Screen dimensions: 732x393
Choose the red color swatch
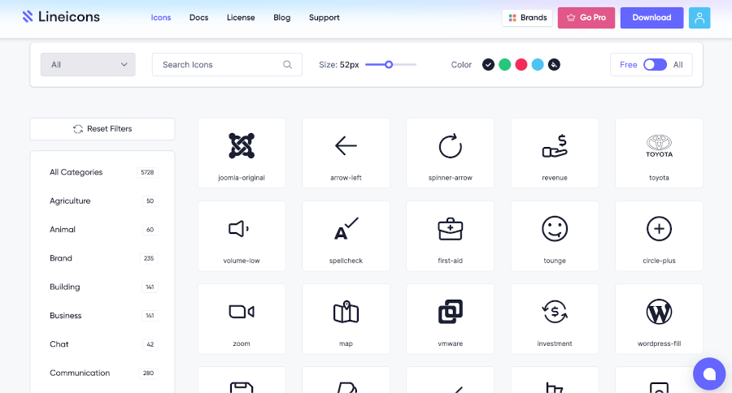pyautogui.click(x=521, y=65)
